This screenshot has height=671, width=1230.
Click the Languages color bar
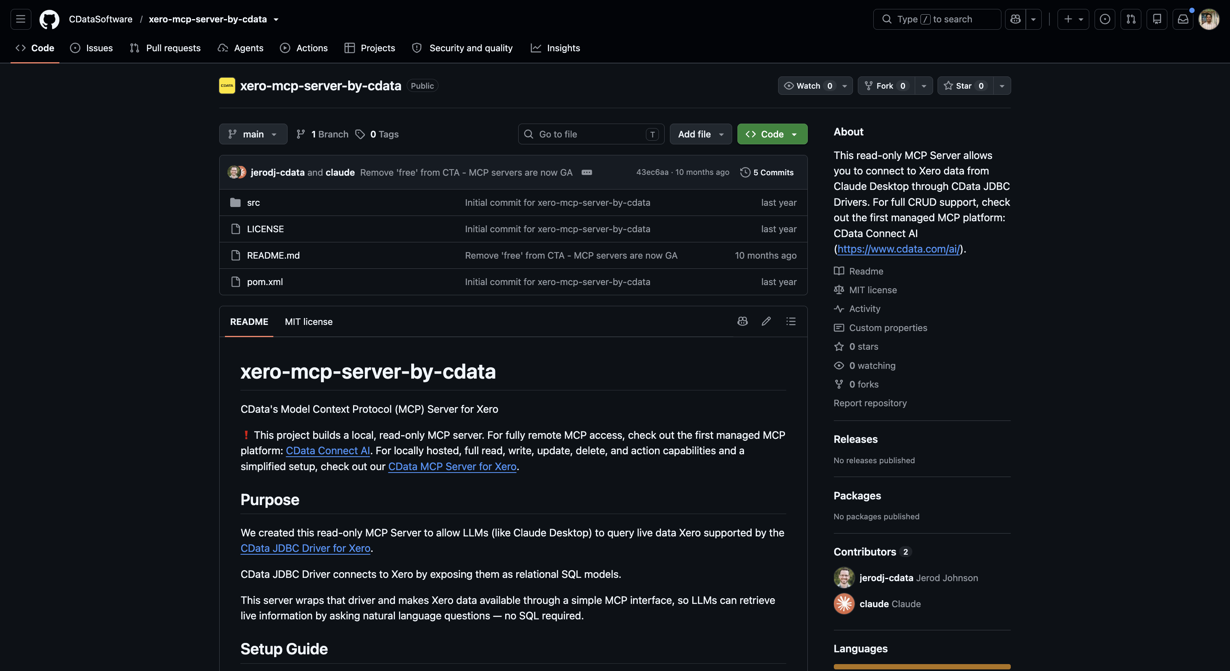922,667
